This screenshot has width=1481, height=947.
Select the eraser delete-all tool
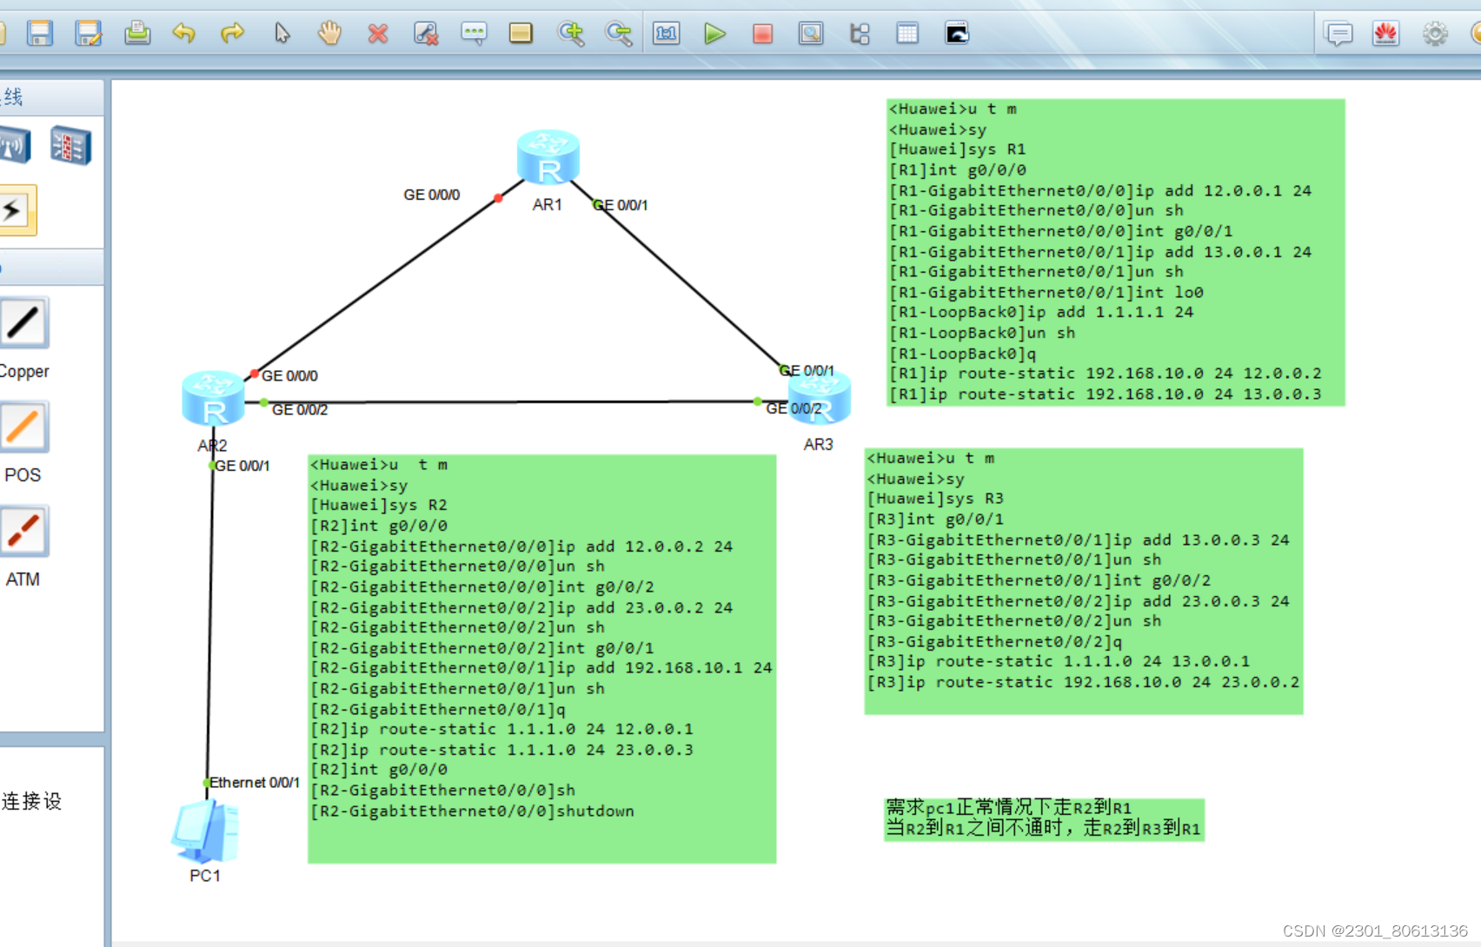click(425, 34)
